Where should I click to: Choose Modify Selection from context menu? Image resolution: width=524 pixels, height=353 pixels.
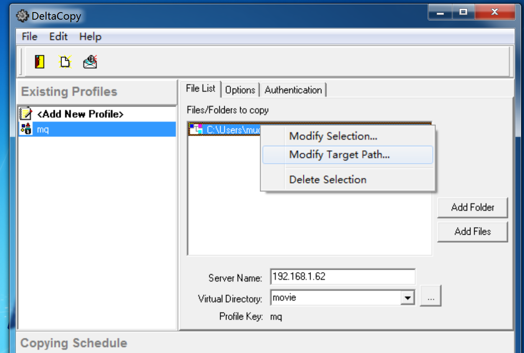[x=333, y=136]
